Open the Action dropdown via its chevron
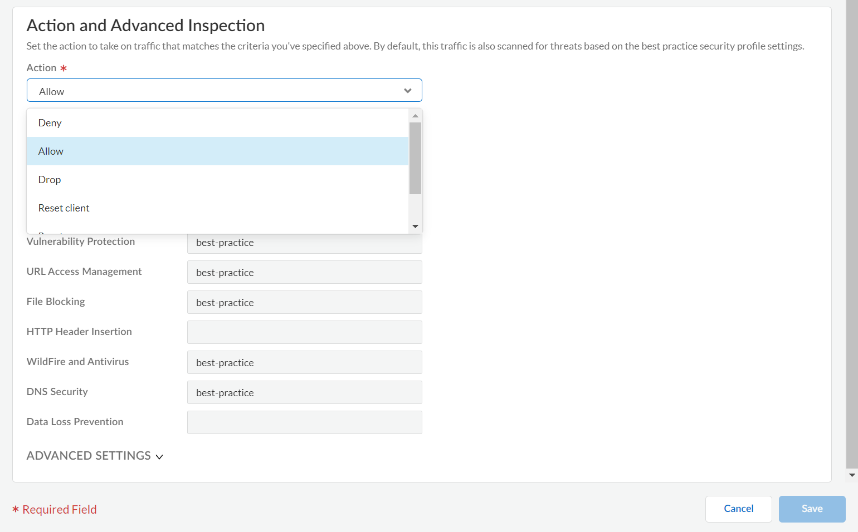 pyautogui.click(x=407, y=90)
